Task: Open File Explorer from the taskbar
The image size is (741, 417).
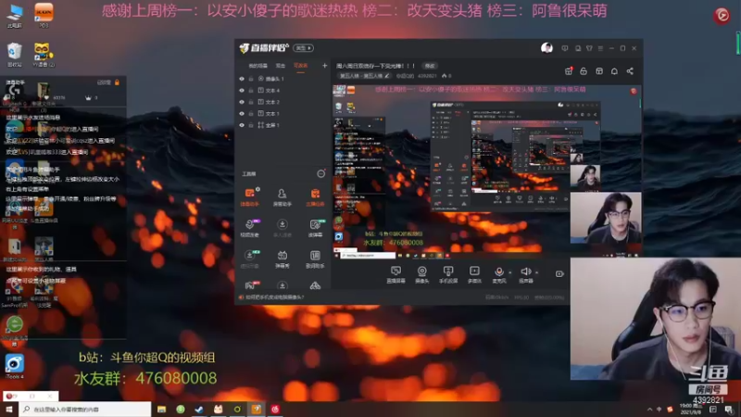Action: pyautogui.click(x=161, y=409)
